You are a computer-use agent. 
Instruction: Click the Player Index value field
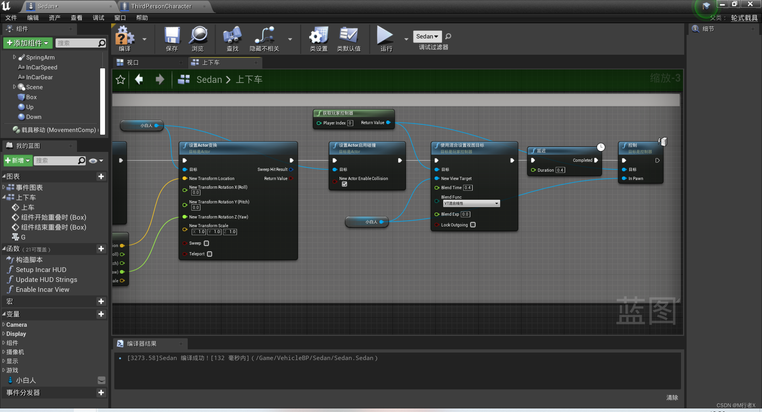pos(350,123)
